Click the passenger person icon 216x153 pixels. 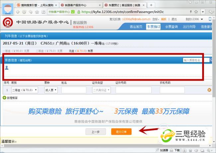pyautogui.click(x=7, y=68)
